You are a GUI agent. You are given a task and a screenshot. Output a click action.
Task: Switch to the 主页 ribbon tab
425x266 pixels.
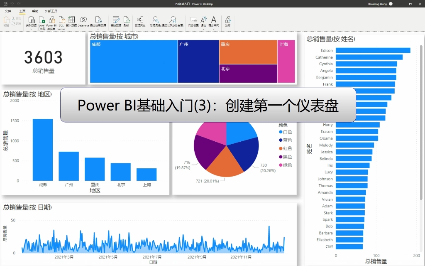(x=22, y=11)
